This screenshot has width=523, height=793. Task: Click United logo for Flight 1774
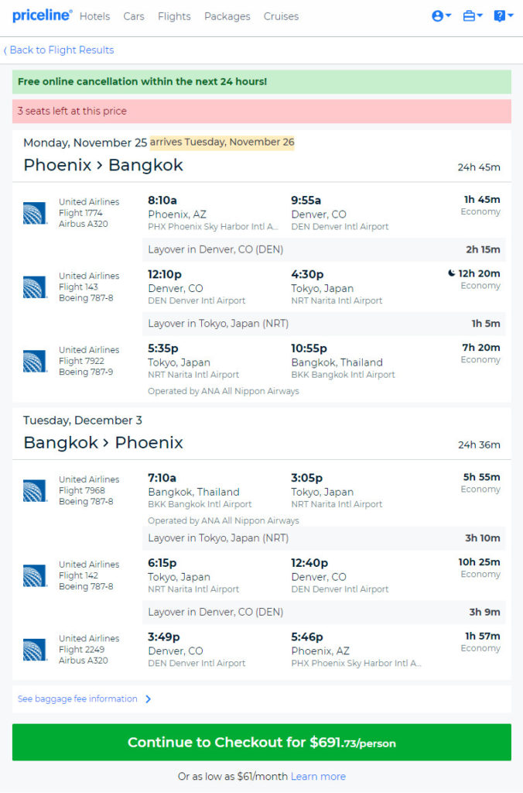(35, 213)
